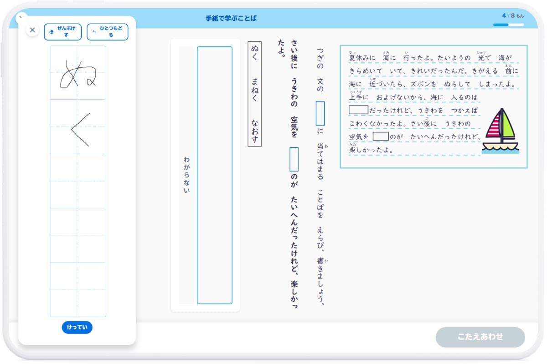Click the こたえあわせ answer check button
Viewport: 547px width, 364px height.
click(x=480, y=338)
